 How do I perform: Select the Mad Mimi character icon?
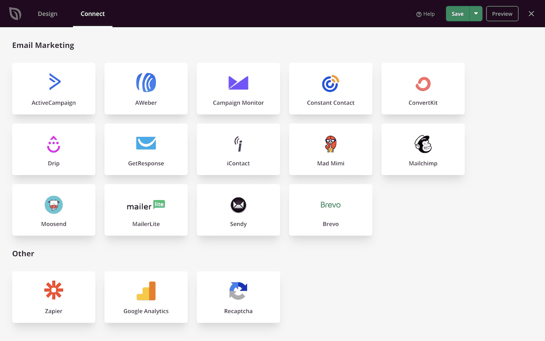331,144
